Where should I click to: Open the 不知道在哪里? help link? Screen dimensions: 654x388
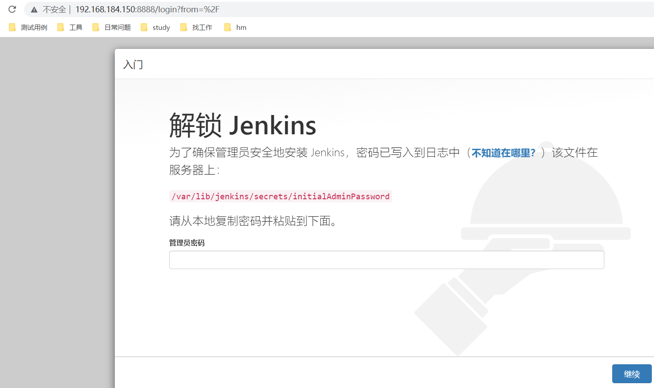coord(503,153)
